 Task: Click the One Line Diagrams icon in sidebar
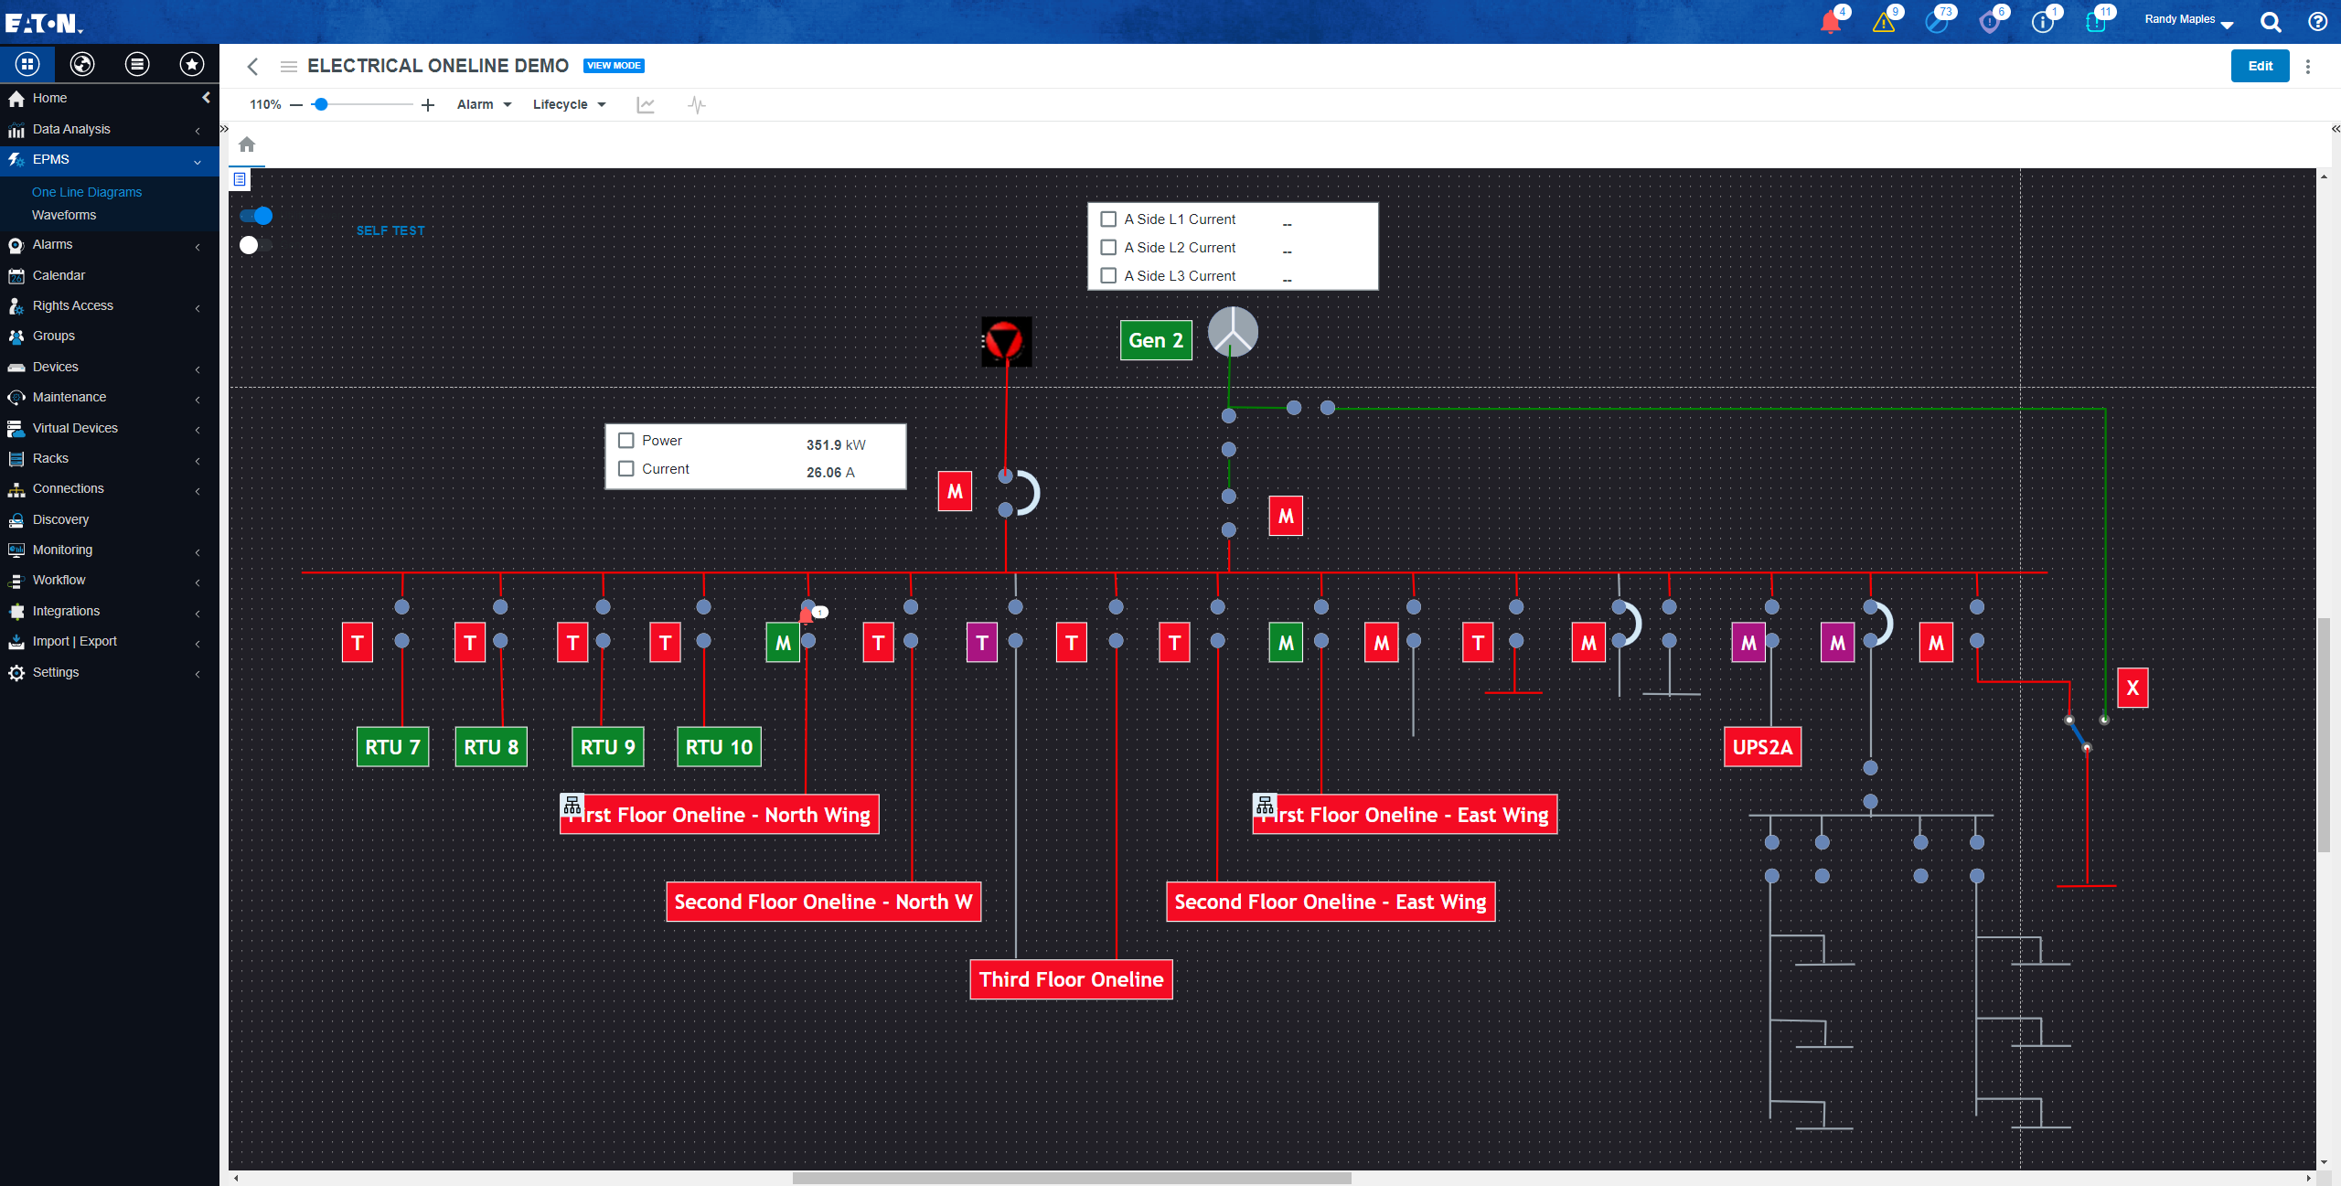tap(86, 192)
